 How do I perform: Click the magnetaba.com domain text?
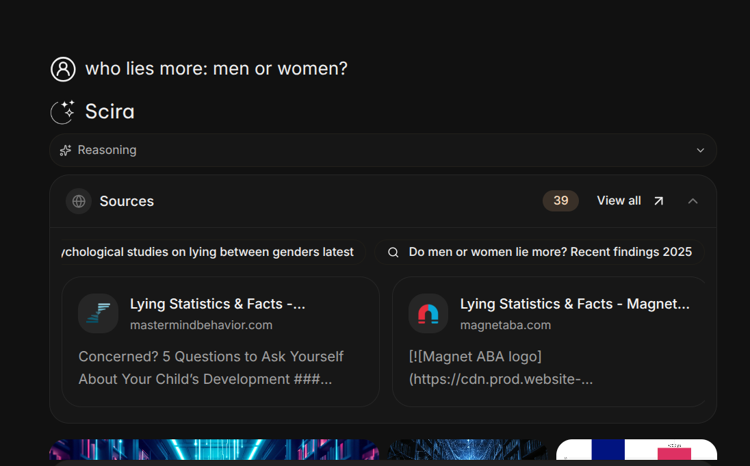(x=506, y=325)
